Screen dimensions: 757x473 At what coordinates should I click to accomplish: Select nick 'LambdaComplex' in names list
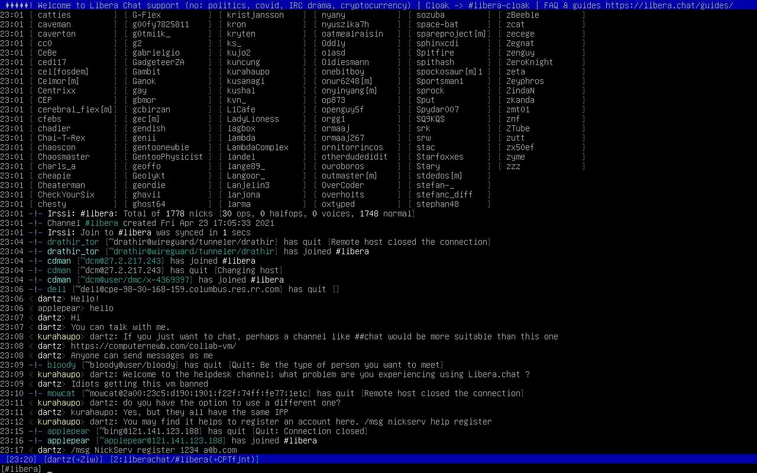(x=258, y=147)
